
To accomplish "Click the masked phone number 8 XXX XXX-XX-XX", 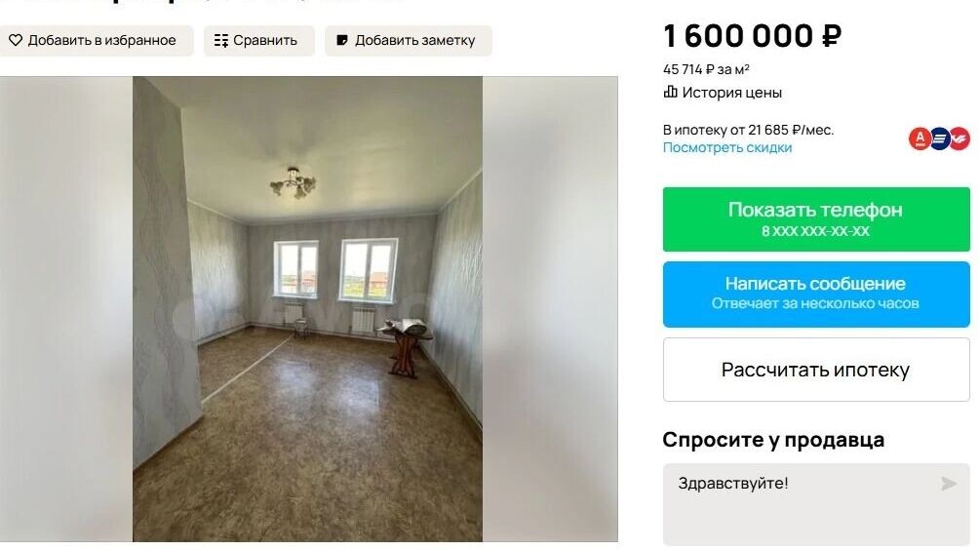I will [x=815, y=231].
